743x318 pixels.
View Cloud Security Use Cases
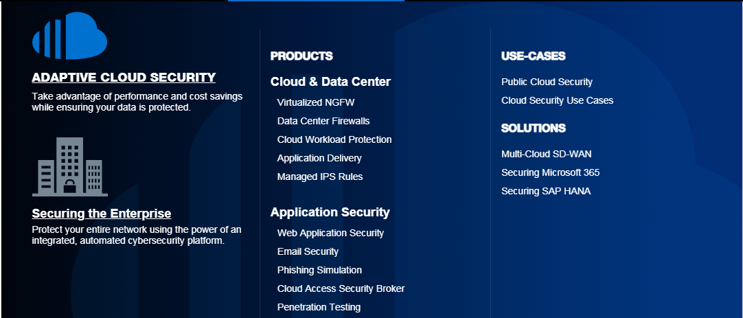pyautogui.click(x=558, y=100)
